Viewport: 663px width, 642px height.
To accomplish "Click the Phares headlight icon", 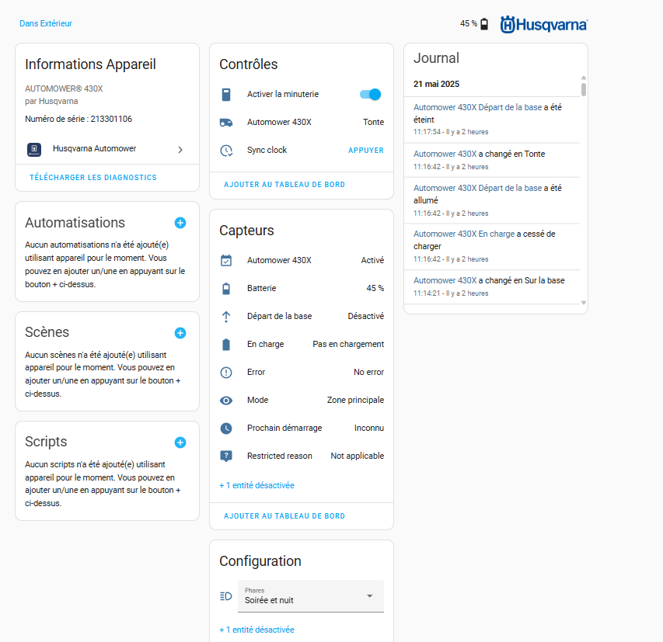I will [x=226, y=596].
